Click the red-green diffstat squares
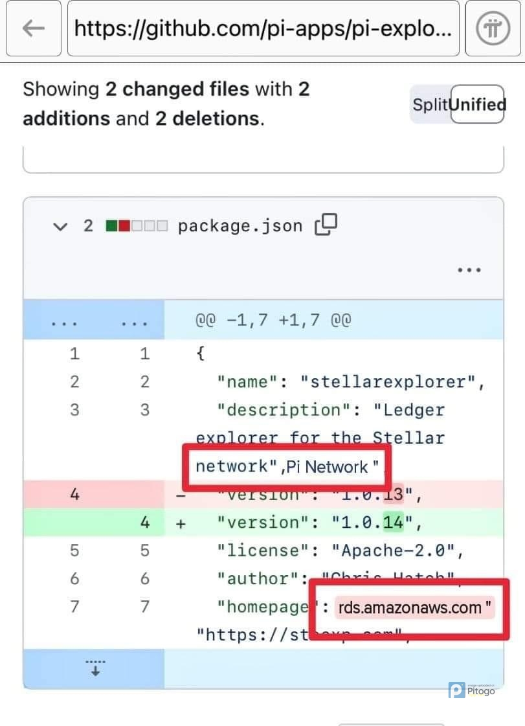The image size is (525, 726). click(136, 225)
